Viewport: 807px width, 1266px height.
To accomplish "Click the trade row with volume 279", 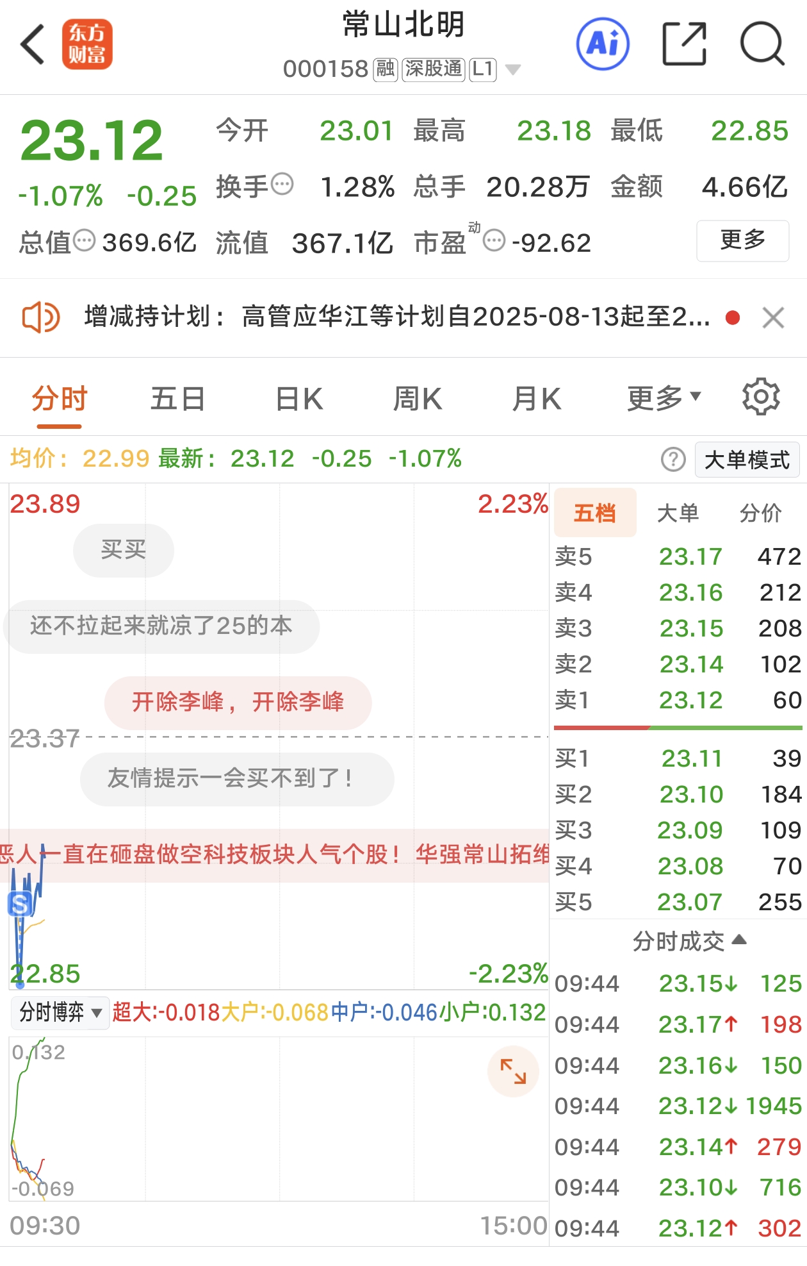I will pyautogui.click(x=678, y=1147).
